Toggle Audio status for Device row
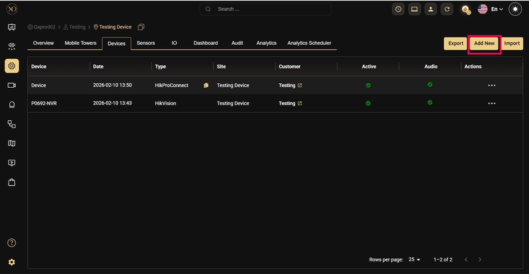Viewport: 529px width, 274px height. [430, 85]
